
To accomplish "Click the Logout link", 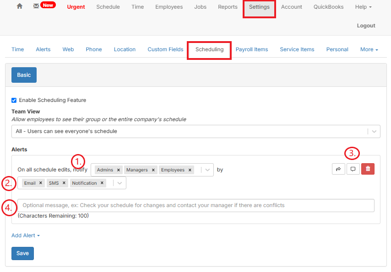I will click(x=366, y=26).
